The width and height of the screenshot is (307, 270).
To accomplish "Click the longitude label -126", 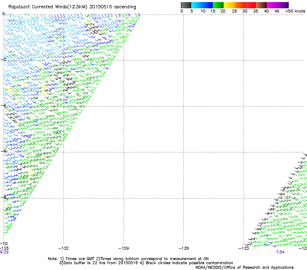I will [x=184, y=248].
